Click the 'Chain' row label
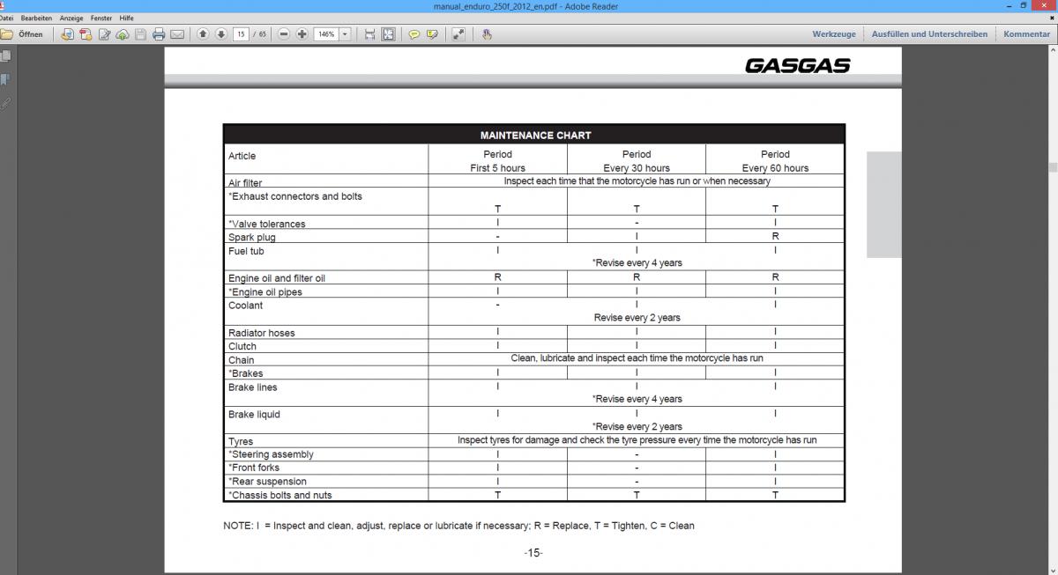The width and height of the screenshot is (1058, 575). tap(242, 360)
